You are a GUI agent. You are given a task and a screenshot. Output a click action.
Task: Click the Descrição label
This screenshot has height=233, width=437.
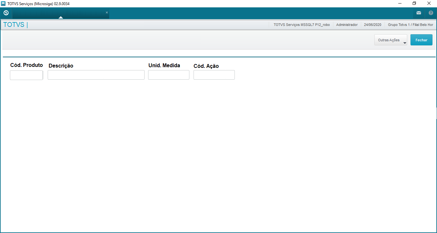(61, 66)
